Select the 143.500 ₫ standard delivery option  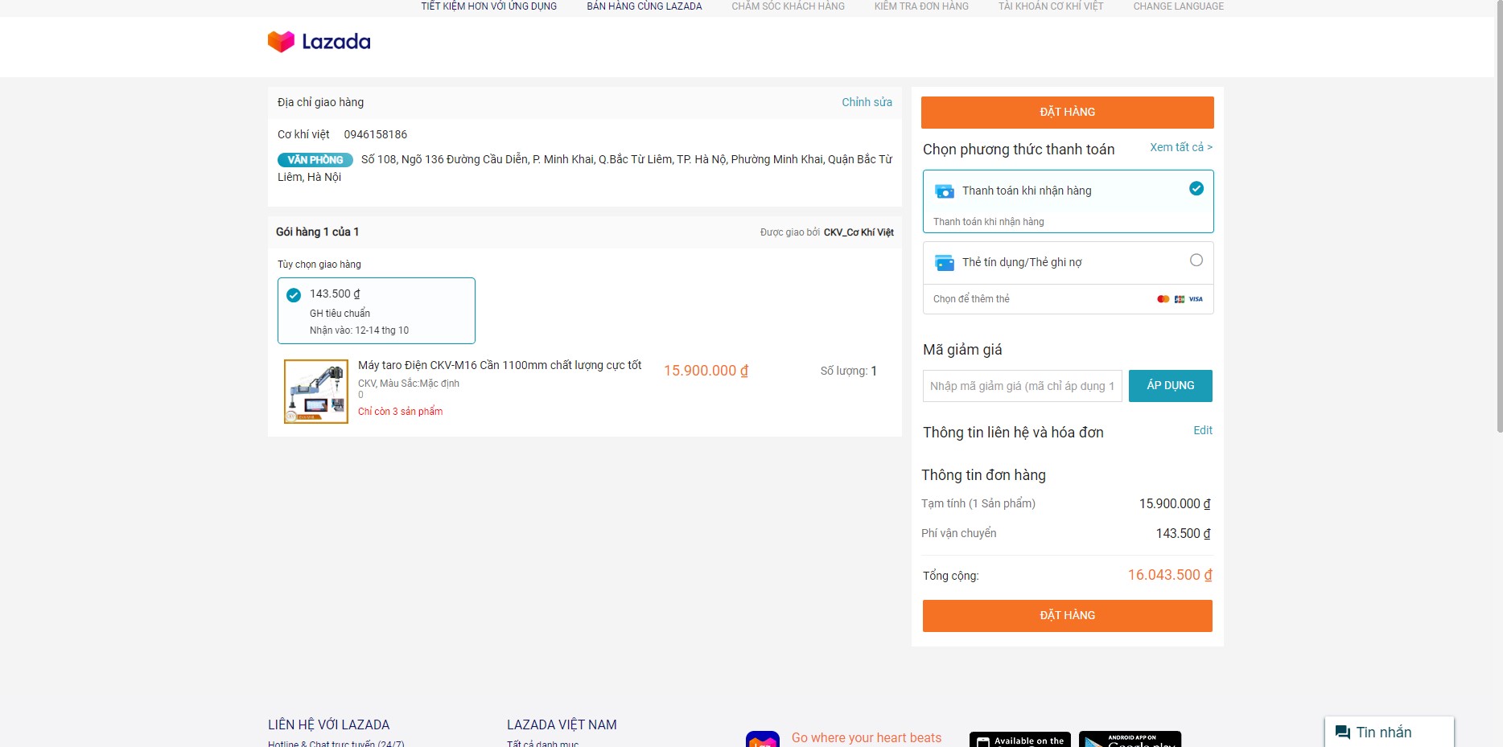coord(377,310)
